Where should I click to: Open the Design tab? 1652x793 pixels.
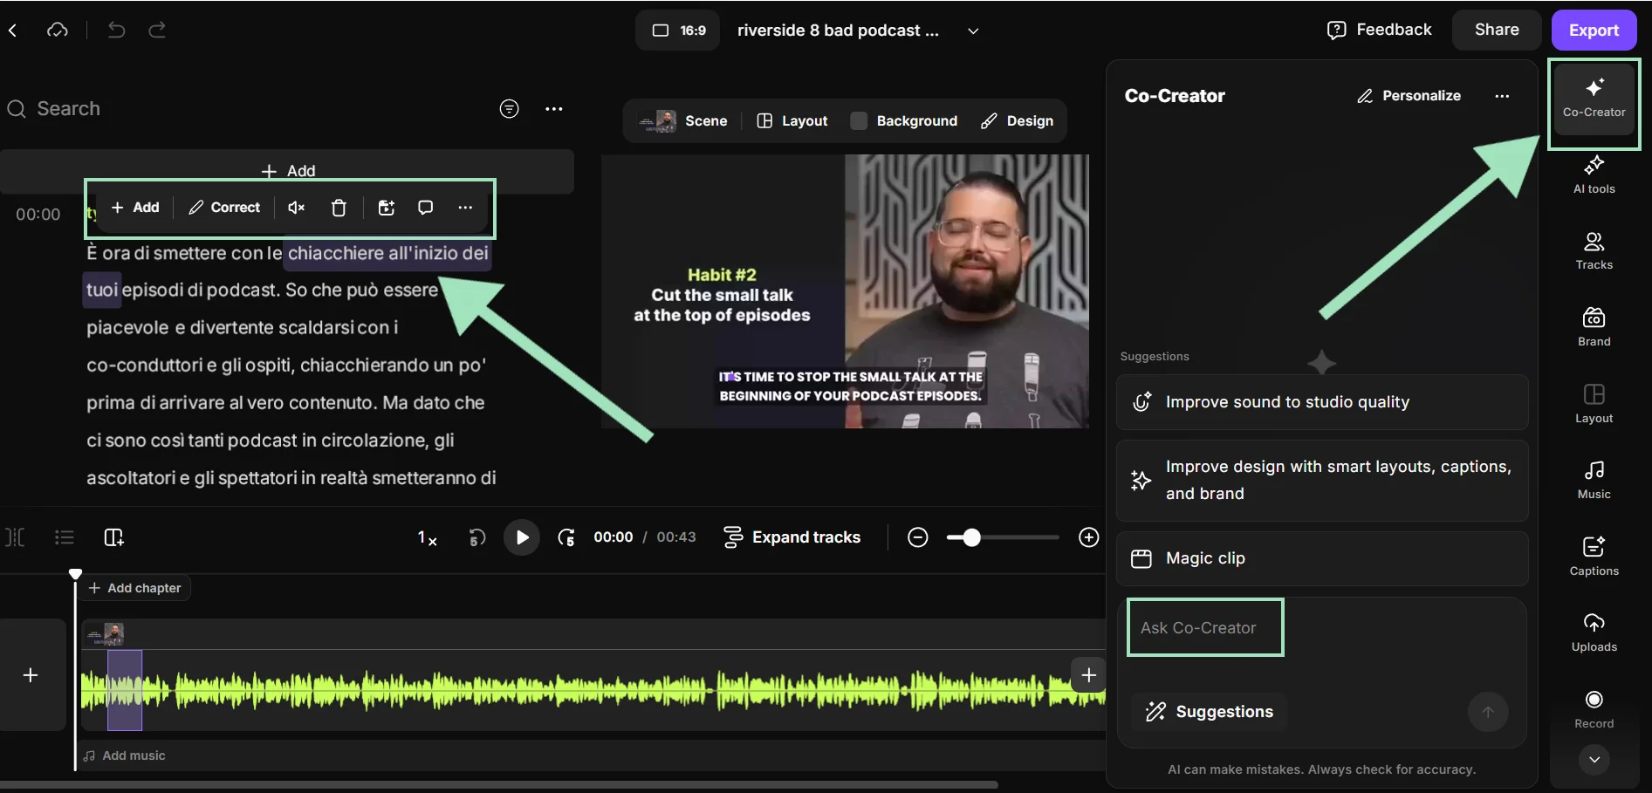[x=1017, y=121]
